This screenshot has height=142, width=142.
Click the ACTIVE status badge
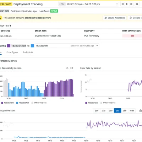tap(54, 11)
